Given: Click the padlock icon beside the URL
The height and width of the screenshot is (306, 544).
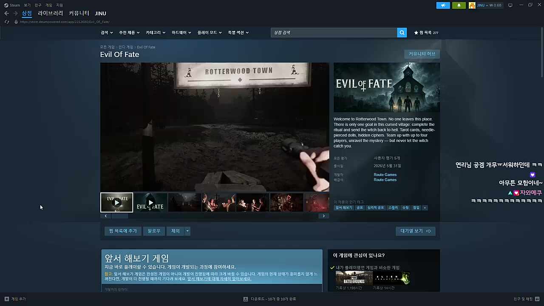Looking at the screenshot, I should click(16, 22).
